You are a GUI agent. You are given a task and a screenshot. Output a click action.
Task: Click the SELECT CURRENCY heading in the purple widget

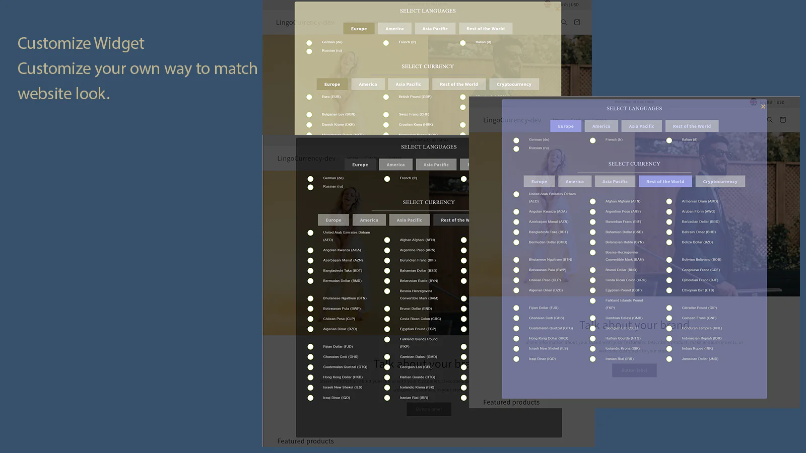634,164
